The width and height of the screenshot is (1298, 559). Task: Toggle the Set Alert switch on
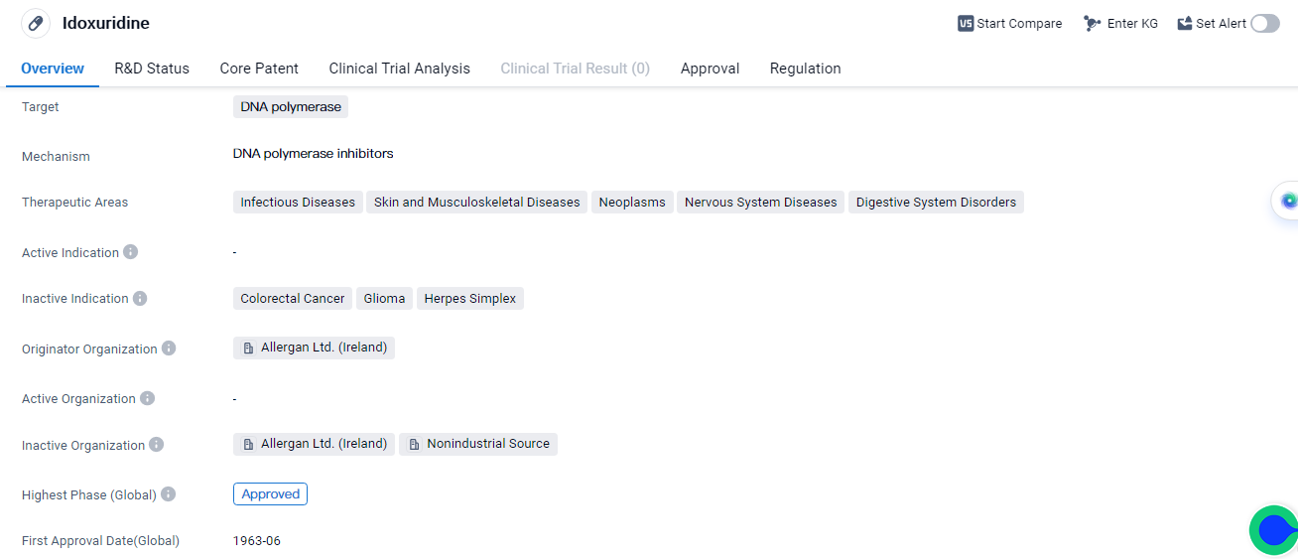coord(1264,24)
